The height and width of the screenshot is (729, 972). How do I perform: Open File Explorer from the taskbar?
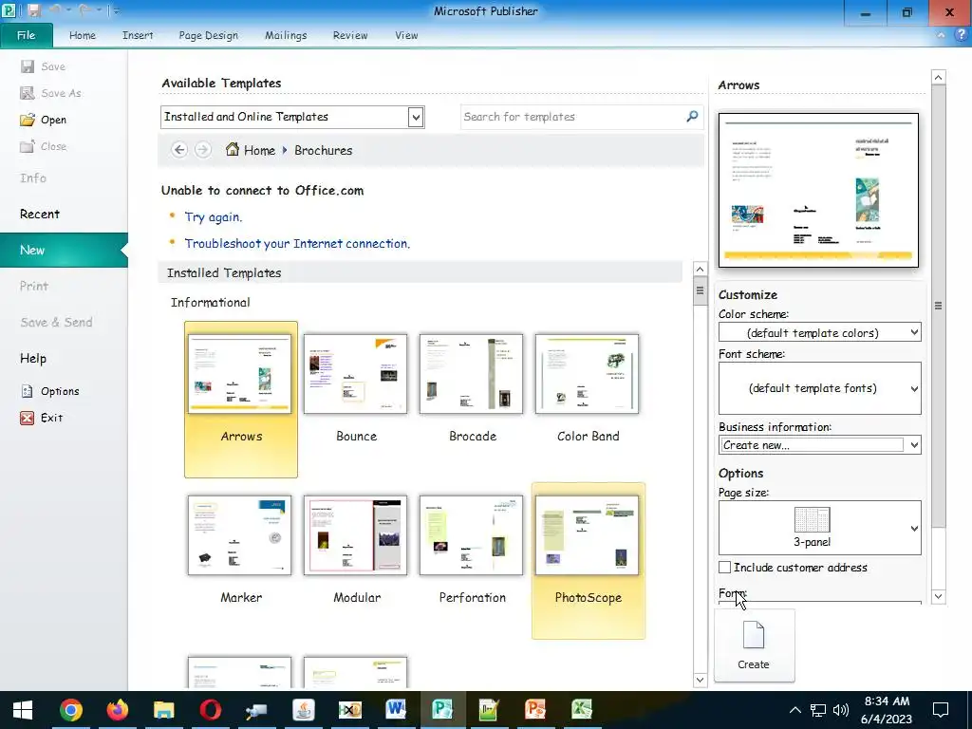pyautogui.click(x=164, y=710)
